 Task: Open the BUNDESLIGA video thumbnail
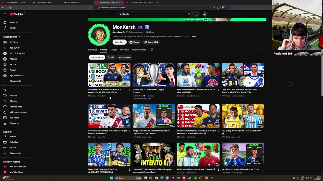pos(198,116)
